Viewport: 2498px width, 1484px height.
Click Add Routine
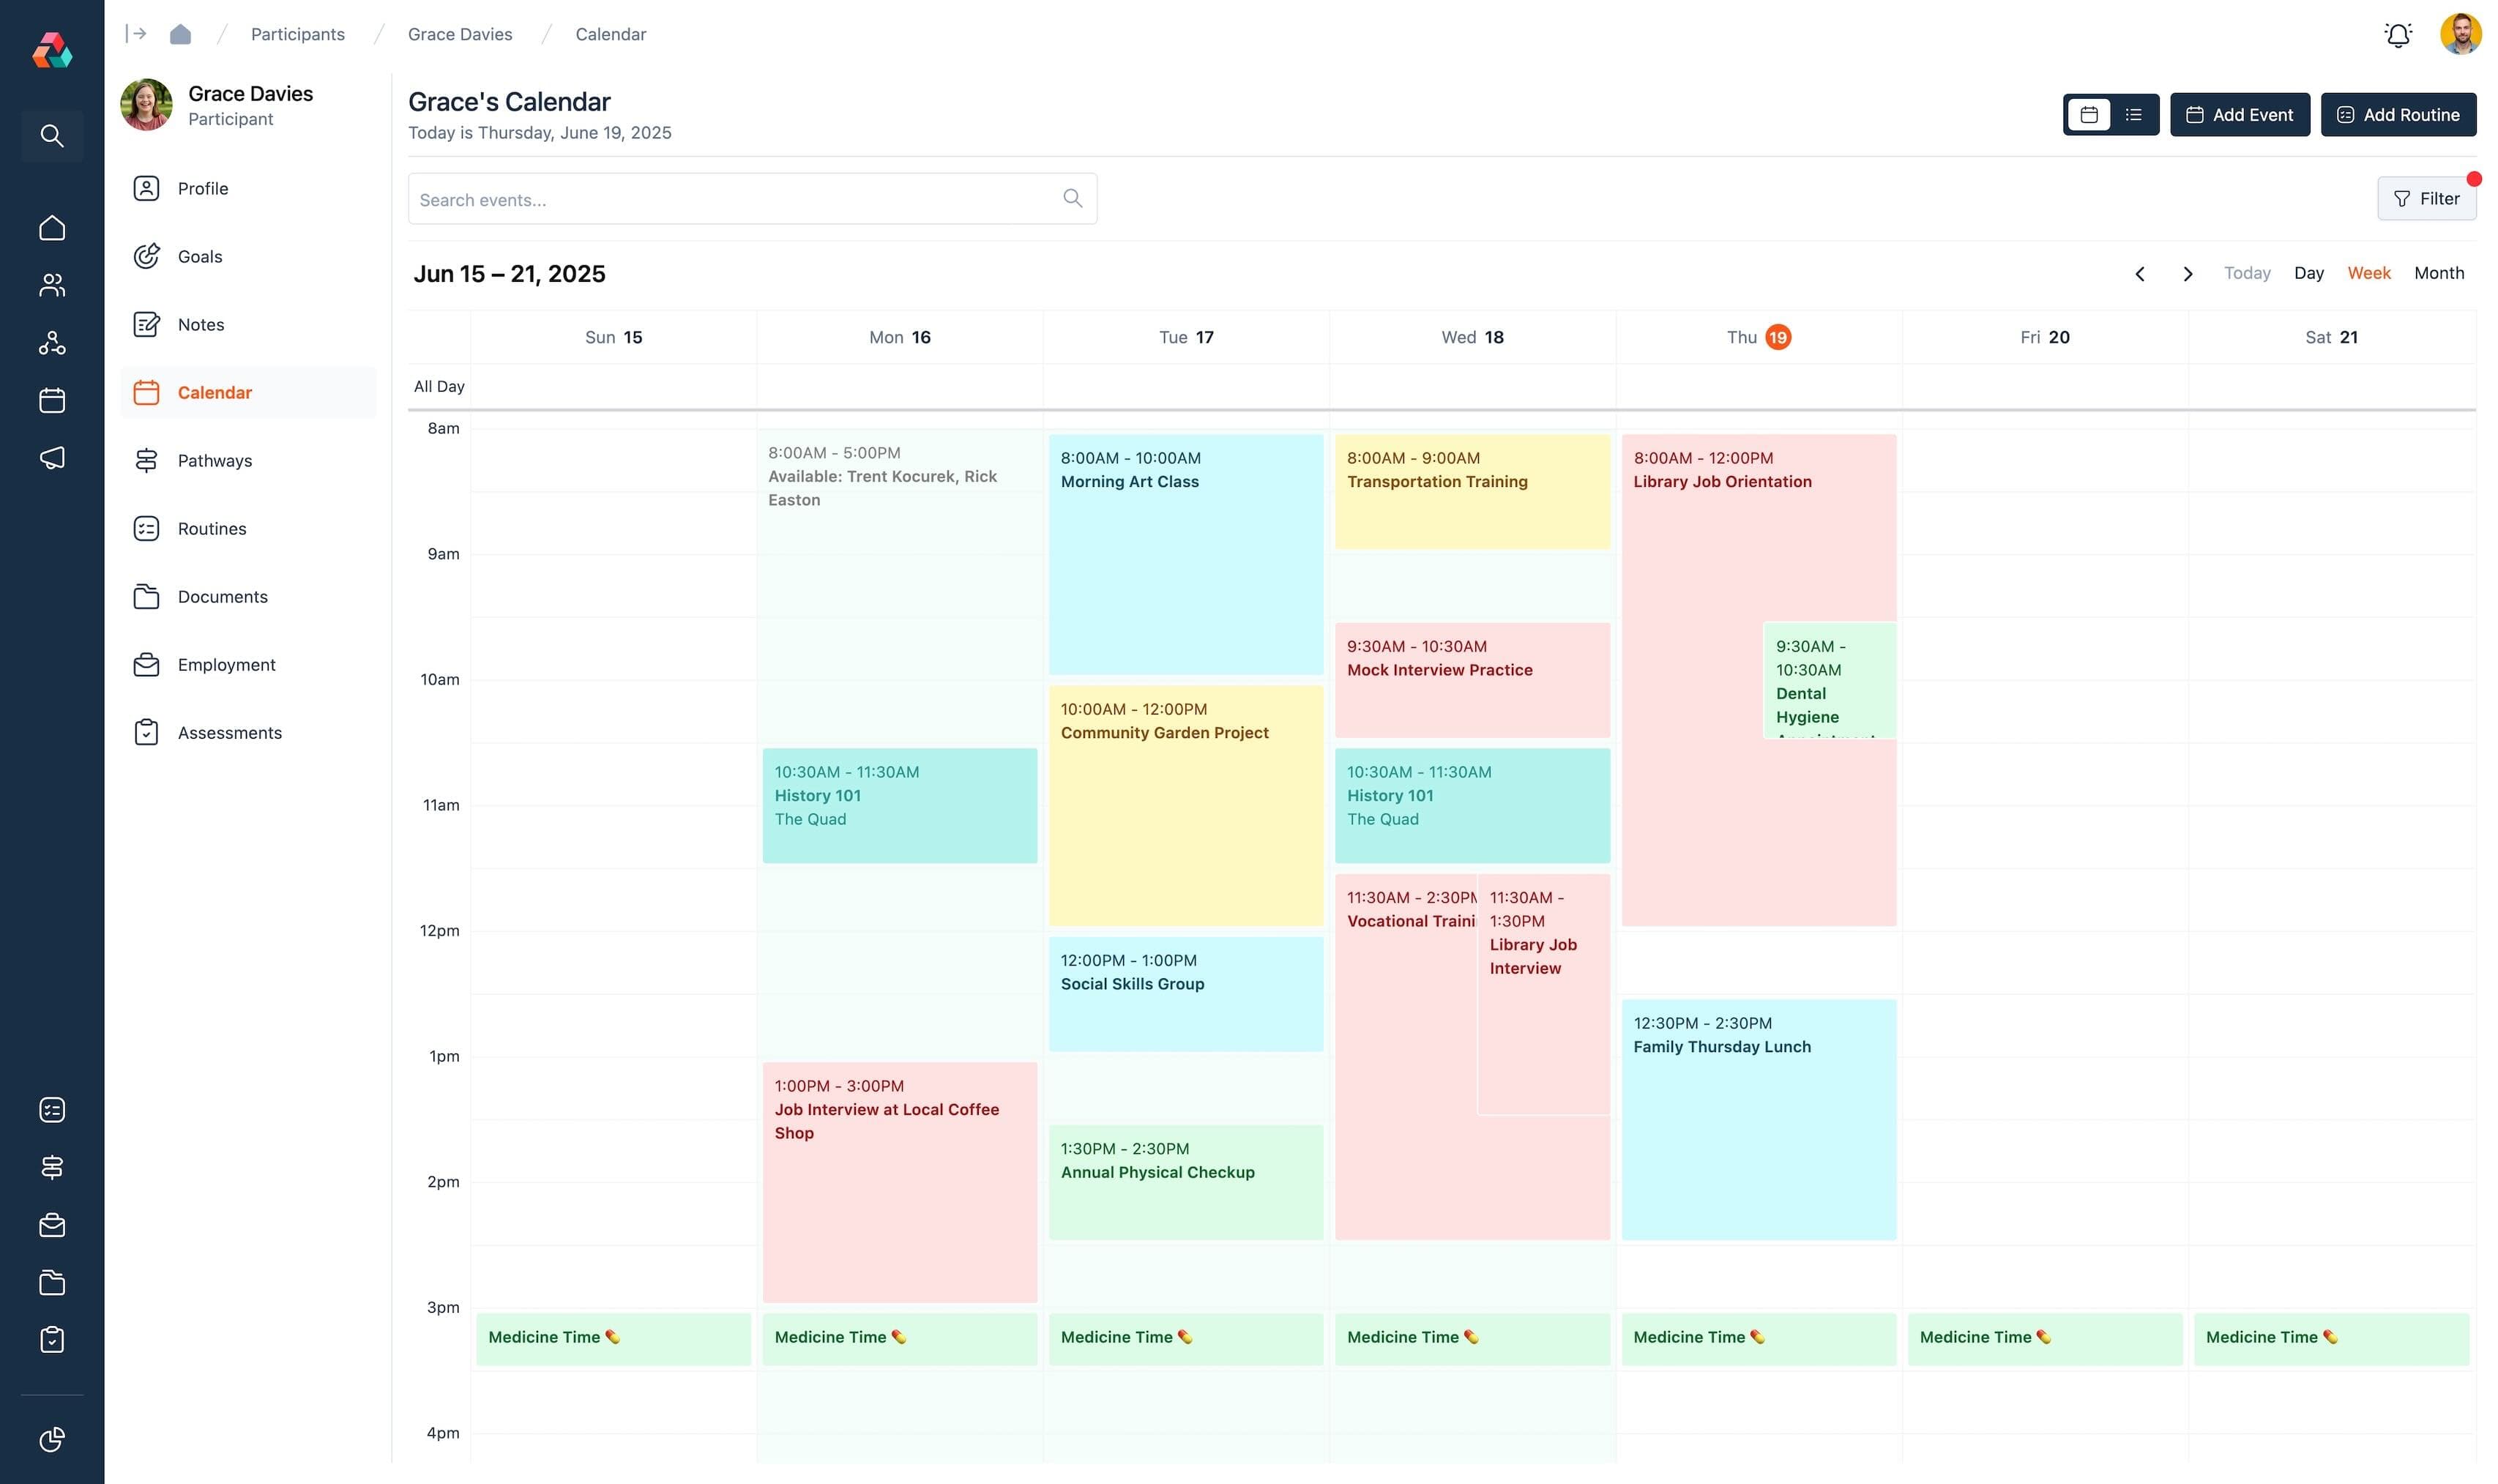coord(2398,114)
